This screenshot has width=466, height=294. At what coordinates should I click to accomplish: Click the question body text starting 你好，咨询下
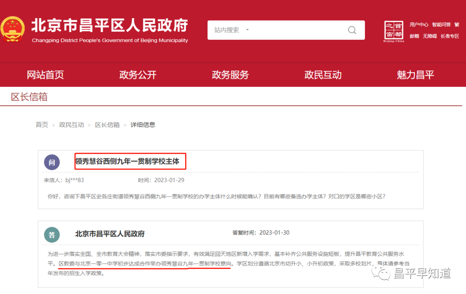pos(216,196)
